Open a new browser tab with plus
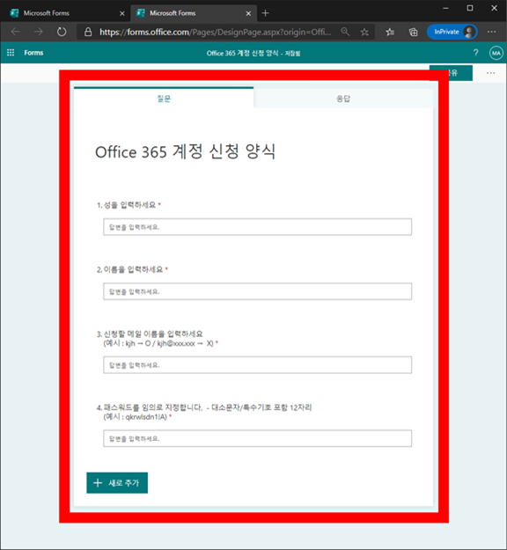 (x=266, y=13)
